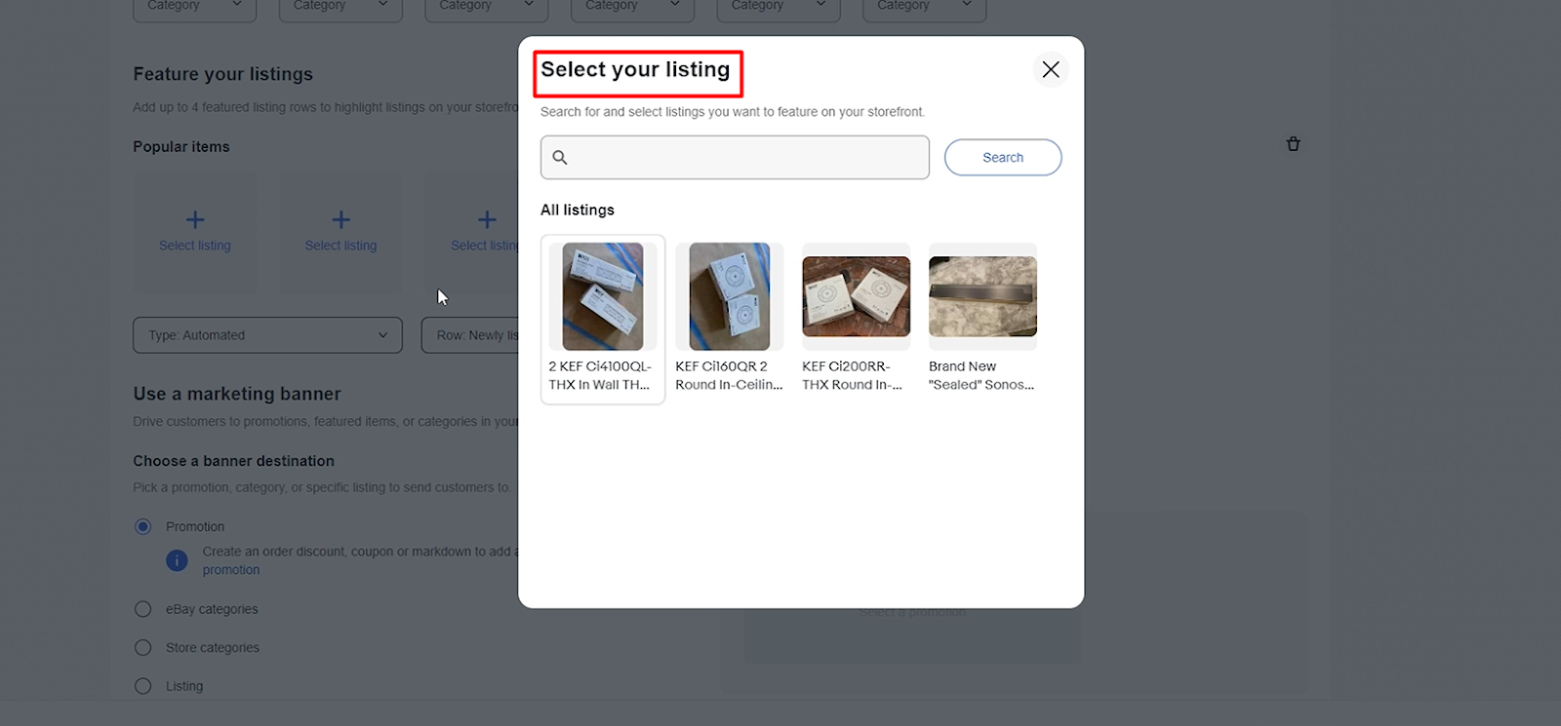The height and width of the screenshot is (726, 1561).
Task: Open the Type: Automated dropdown
Action: (267, 335)
